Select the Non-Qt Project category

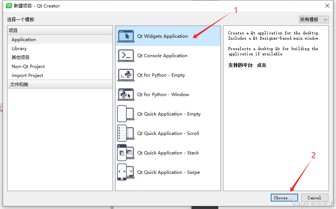[60, 67]
